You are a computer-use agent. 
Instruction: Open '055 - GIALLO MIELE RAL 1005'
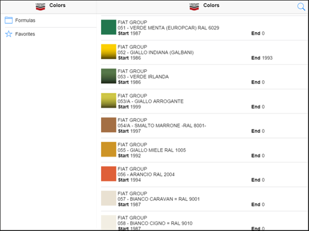(152, 150)
